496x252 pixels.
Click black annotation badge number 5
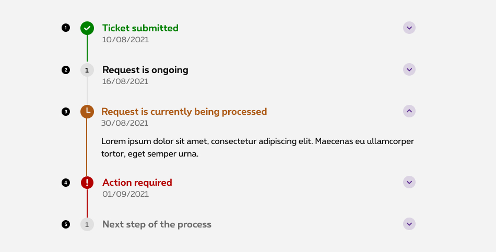[x=65, y=224]
